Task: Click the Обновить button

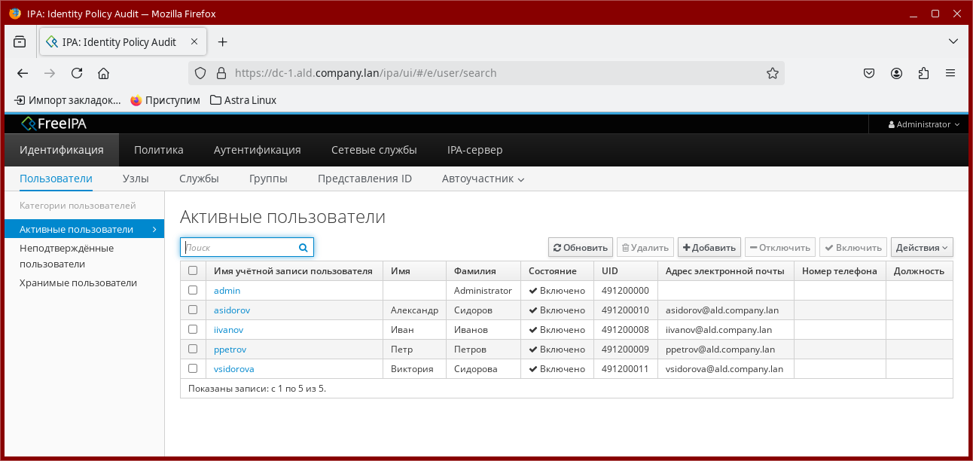Action: 580,247
